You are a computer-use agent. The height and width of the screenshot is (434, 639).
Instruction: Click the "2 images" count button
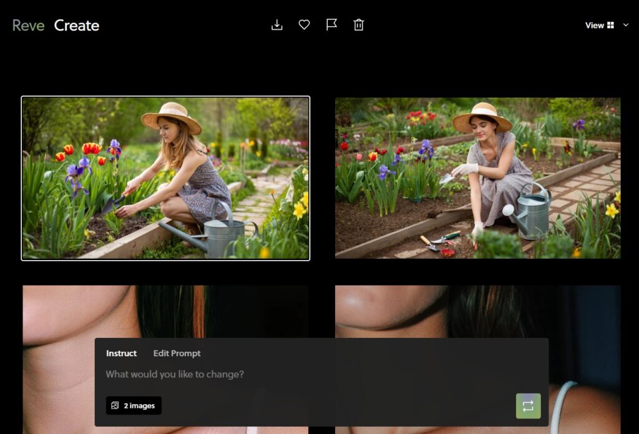(139, 406)
